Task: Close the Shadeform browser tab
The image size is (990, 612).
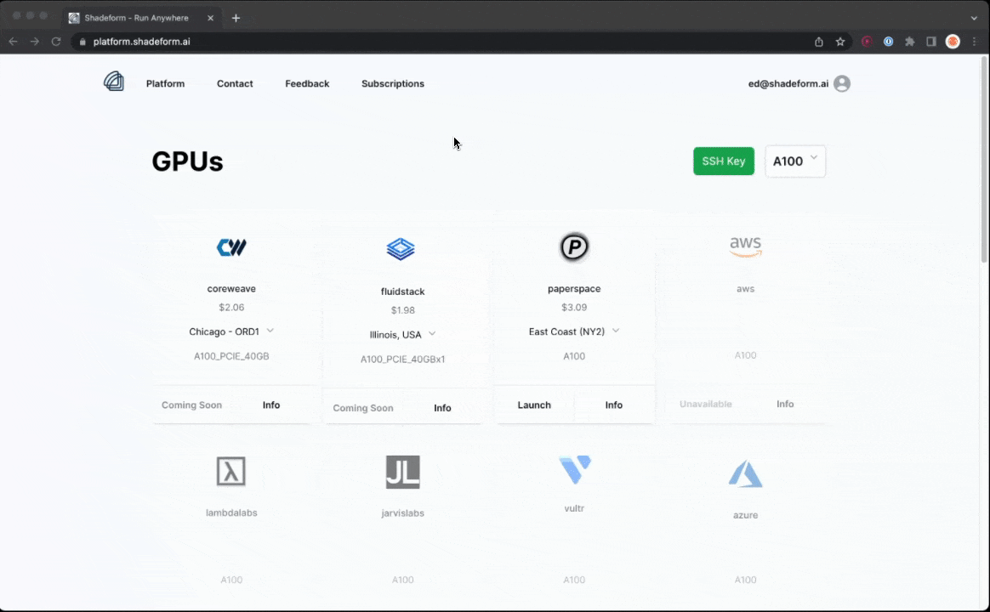Action: (x=210, y=18)
